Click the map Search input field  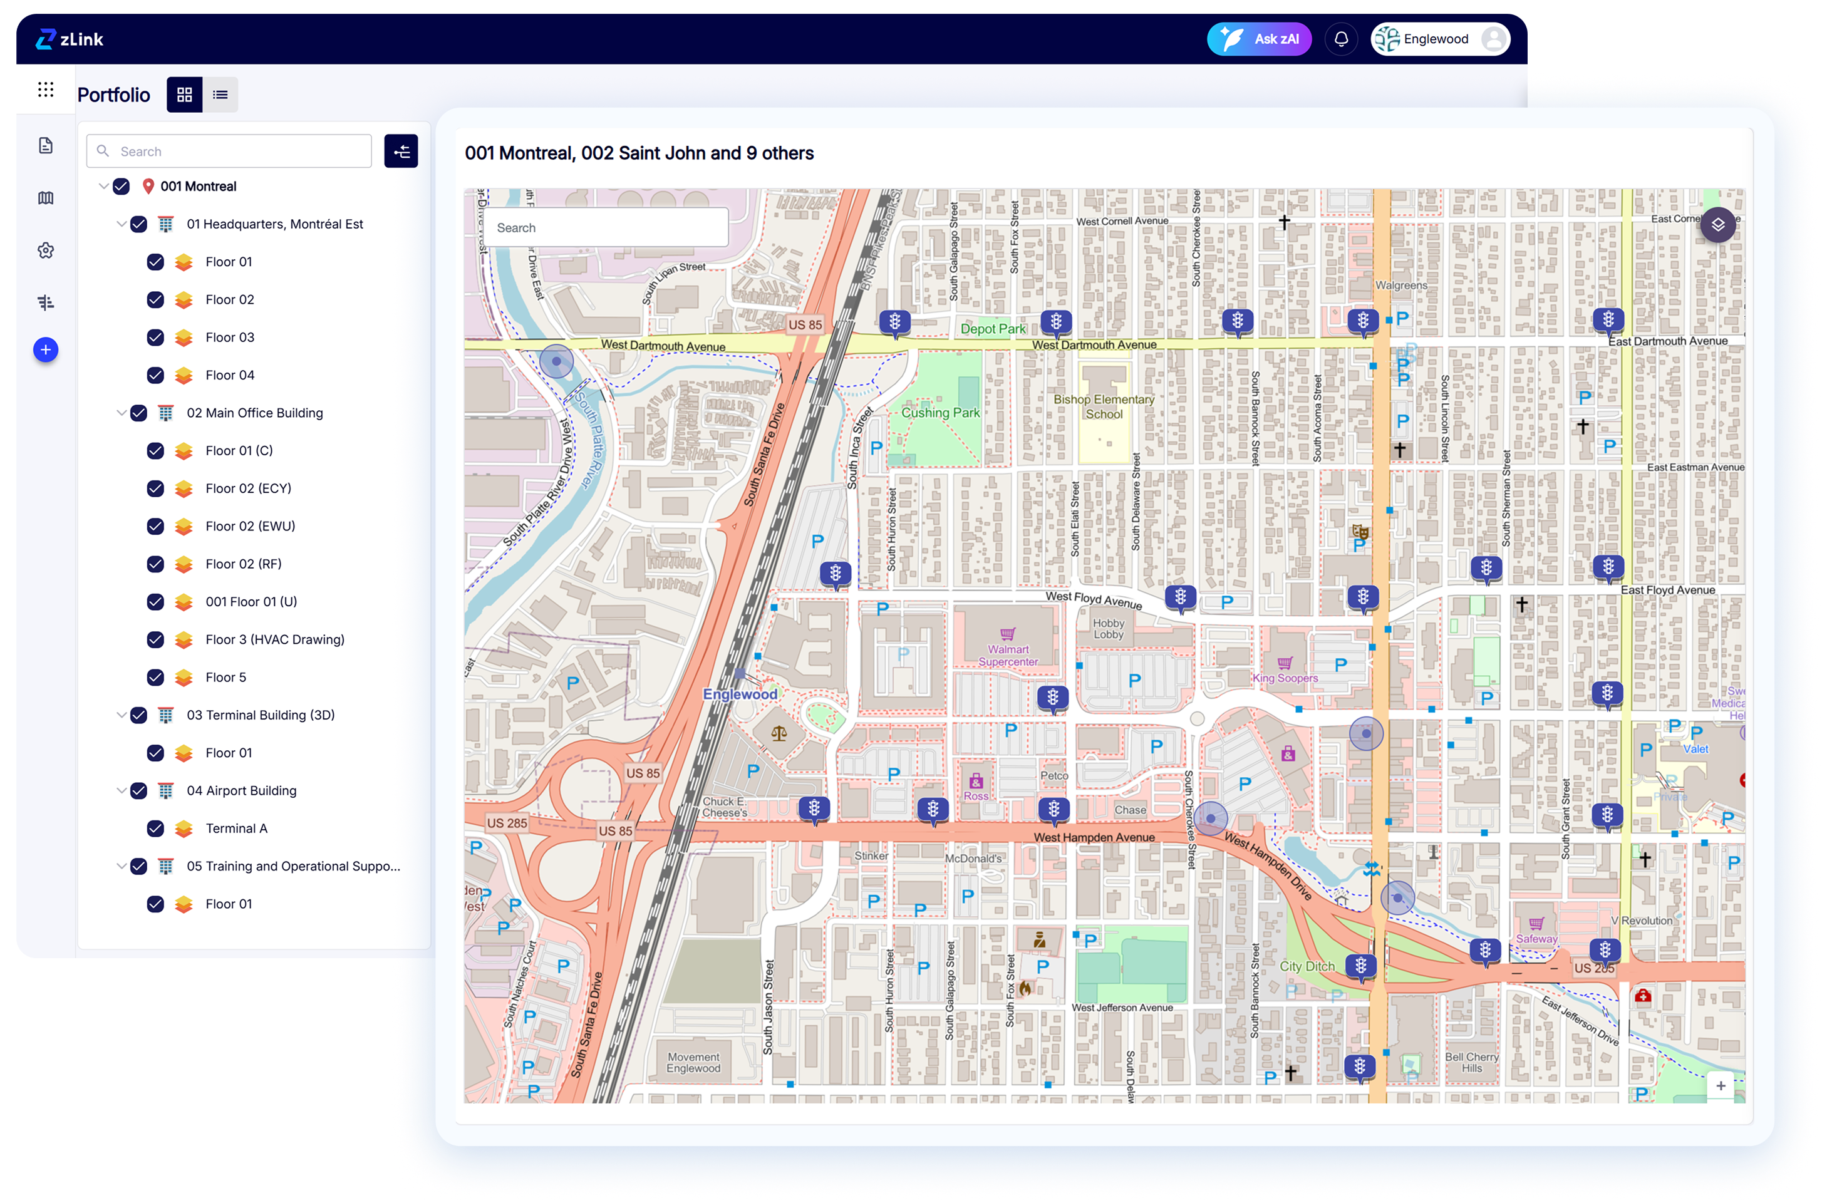(606, 228)
